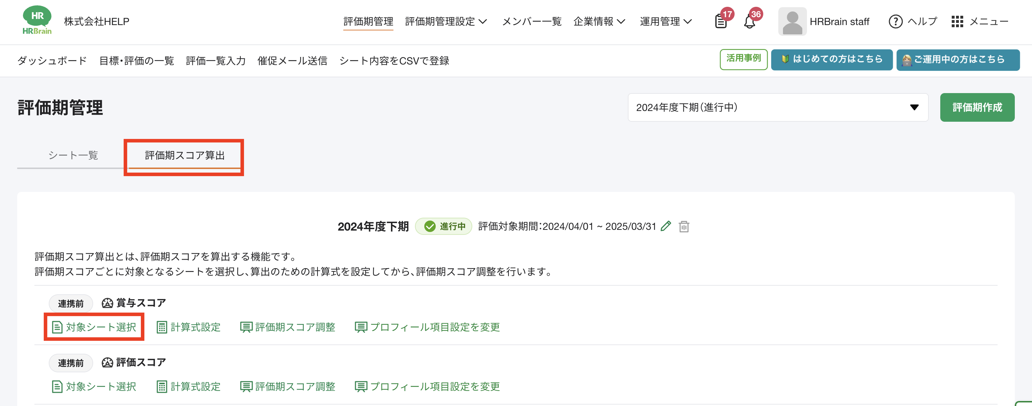This screenshot has width=1032, height=406.
Task: Select the 評価期スコア算出 tab
Action: [185, 155]
